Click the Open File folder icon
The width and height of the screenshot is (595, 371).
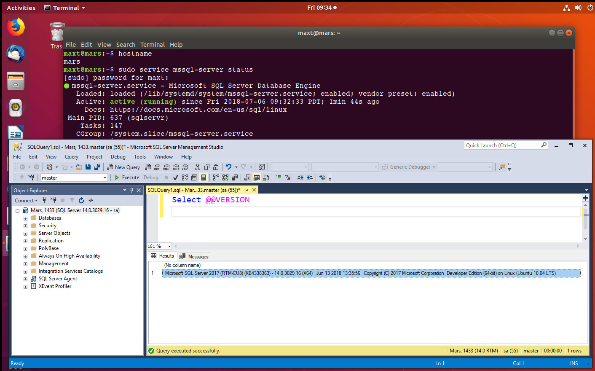pyautogui.click(x=78, y=167)
